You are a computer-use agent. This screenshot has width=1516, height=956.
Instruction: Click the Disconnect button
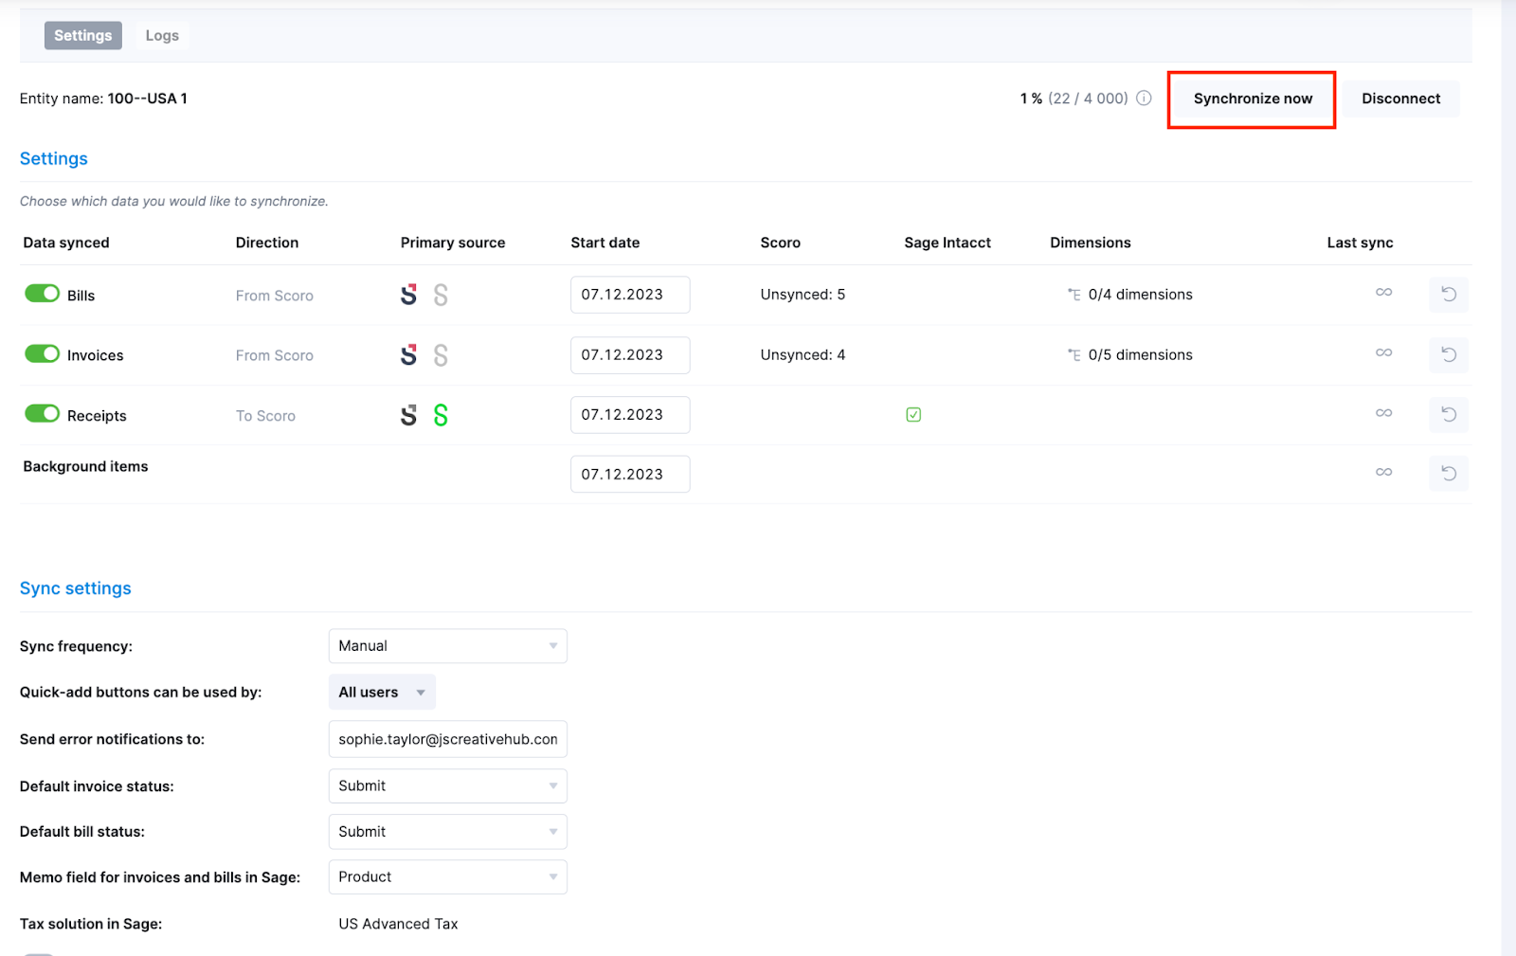[1399, 99]
